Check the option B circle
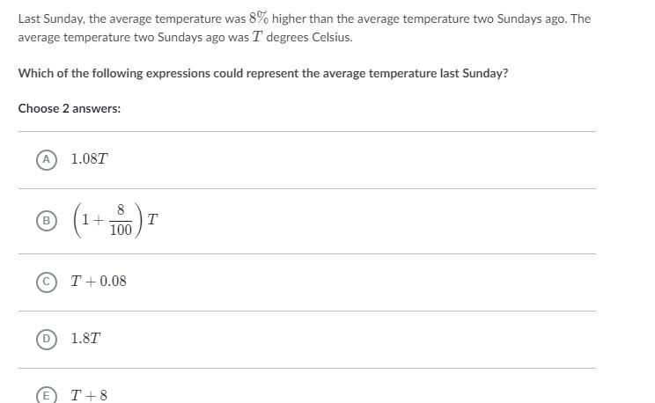The height and width of the screenshot is (403, 655). (x=46, y=221)
